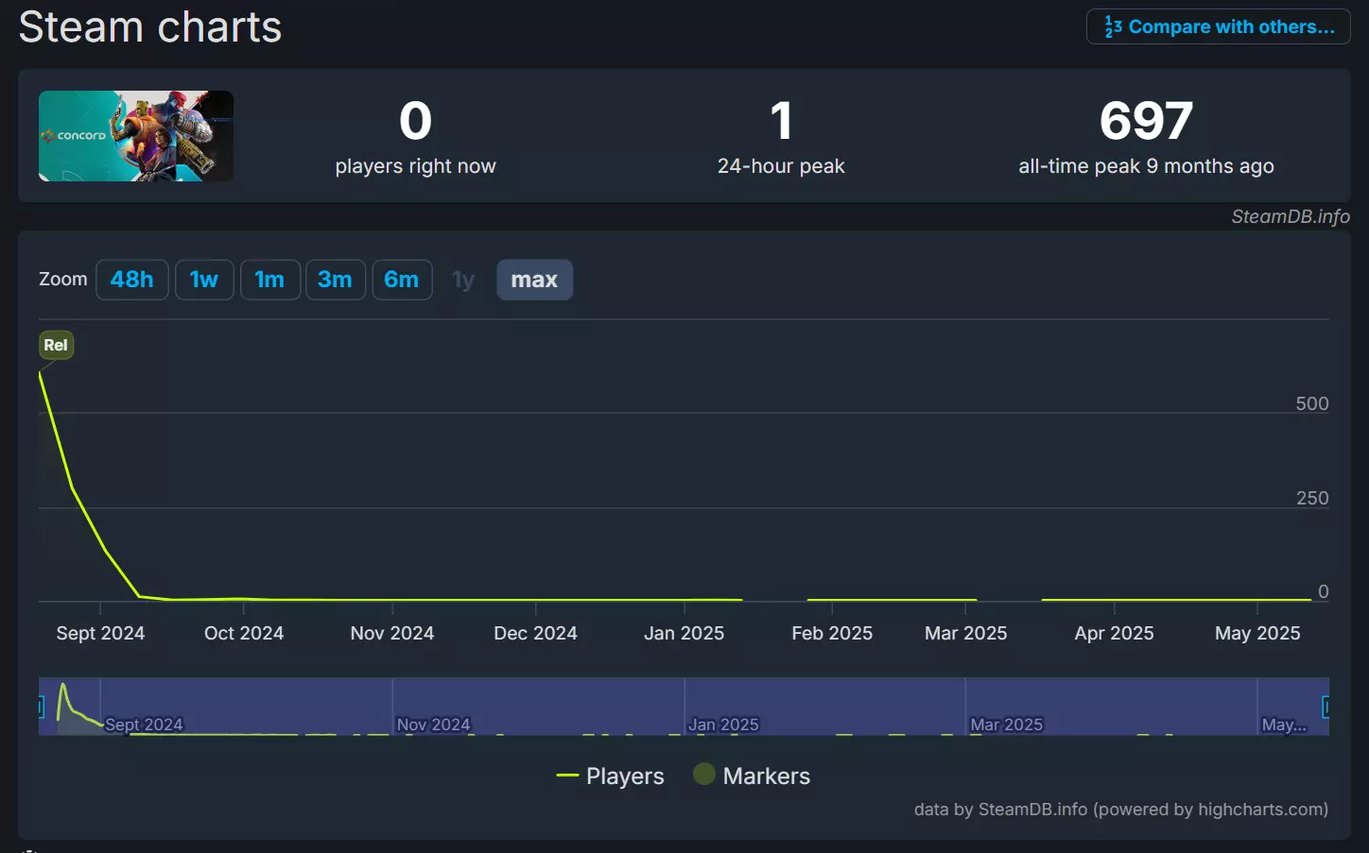1369x853 pixels.
Task: Click the 500 y-axis label
Action: click(1312, 403)
